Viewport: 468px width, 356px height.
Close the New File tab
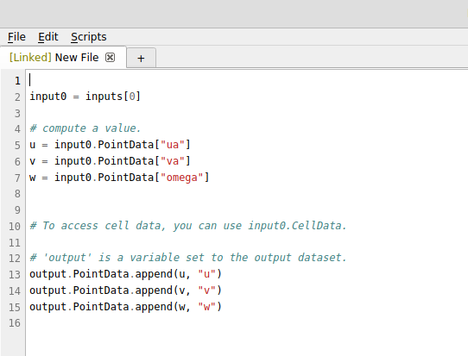110,57
